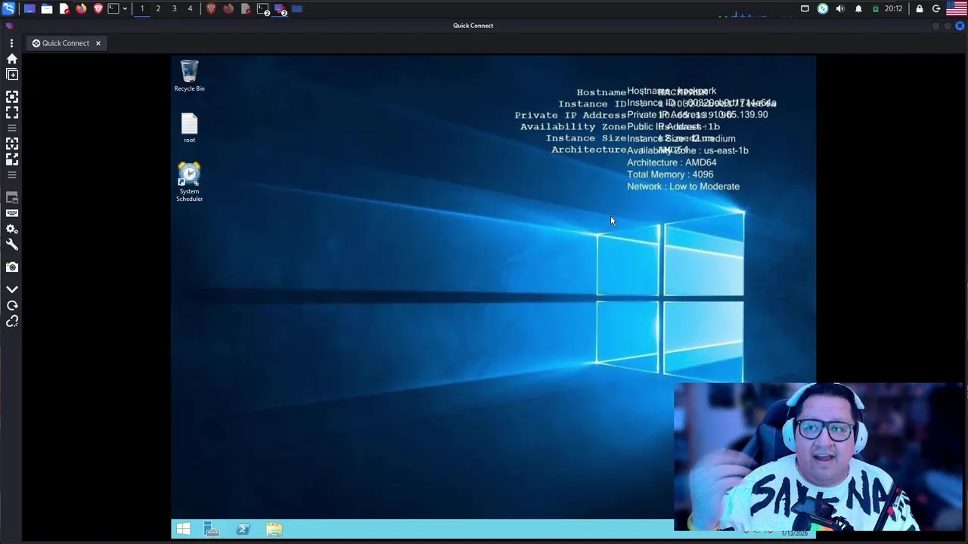Select the root file on remote desktop
968x544 pixels.
[189, 128]
